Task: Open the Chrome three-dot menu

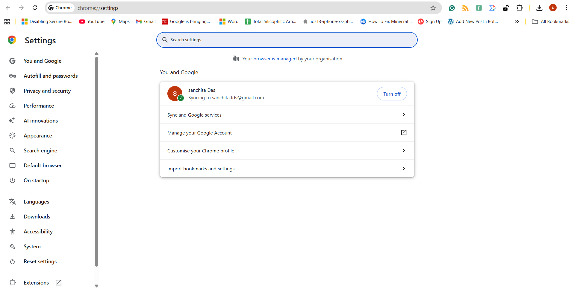Action: click(566, 8)
